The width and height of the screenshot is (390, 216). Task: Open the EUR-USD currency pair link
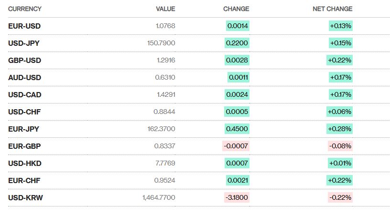(x=24, y=26)
